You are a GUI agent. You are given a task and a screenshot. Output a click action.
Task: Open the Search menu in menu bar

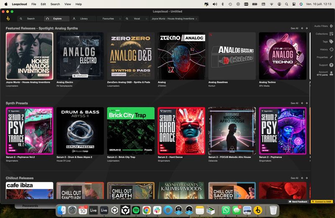click(55, 4)
